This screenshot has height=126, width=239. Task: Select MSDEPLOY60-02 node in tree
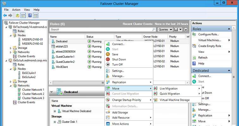(33, 44)
